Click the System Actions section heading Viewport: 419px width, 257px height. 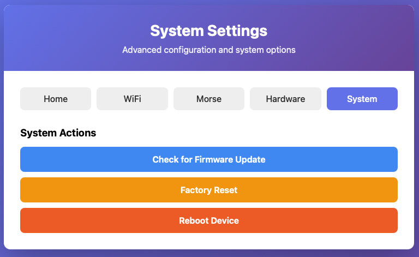[x=58, y=133]
